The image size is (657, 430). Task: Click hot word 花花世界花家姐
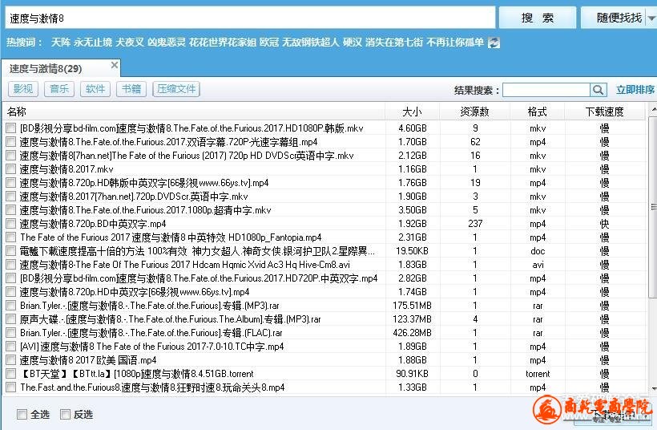[222, 43]
